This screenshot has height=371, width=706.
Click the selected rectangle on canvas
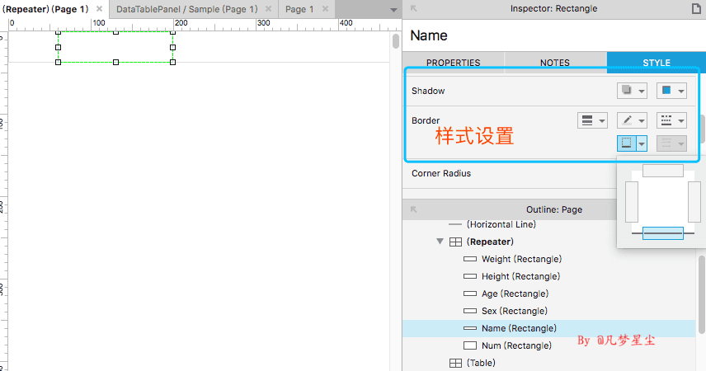coord(115,47)
